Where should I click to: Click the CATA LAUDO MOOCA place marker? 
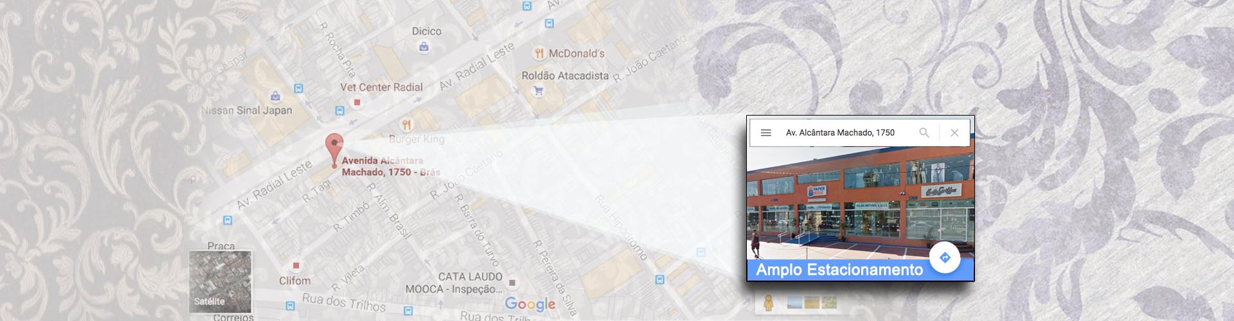512,282
